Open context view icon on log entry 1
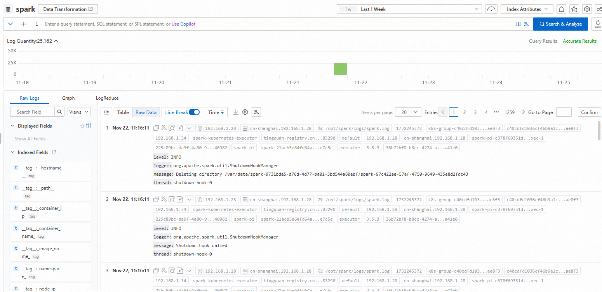602x292 pixels. 172,128
